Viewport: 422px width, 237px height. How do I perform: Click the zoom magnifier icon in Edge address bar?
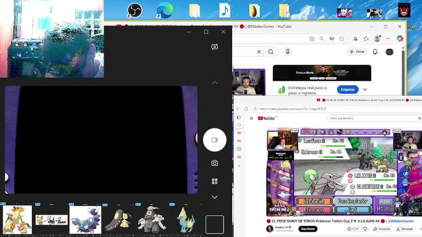322,39
